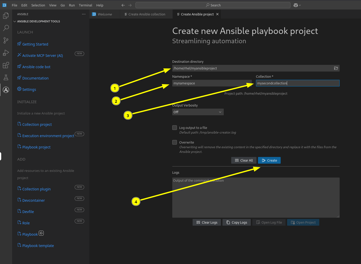Click the Create button
Image resolution: width=361 pixels, height=264 pixels.
tap(269, 160)
